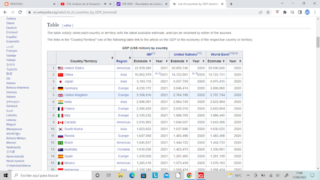Sort by IMF Year column
The width and height of the screenshot is (320, 180).
pyautogui.click(x=166, y=61)
